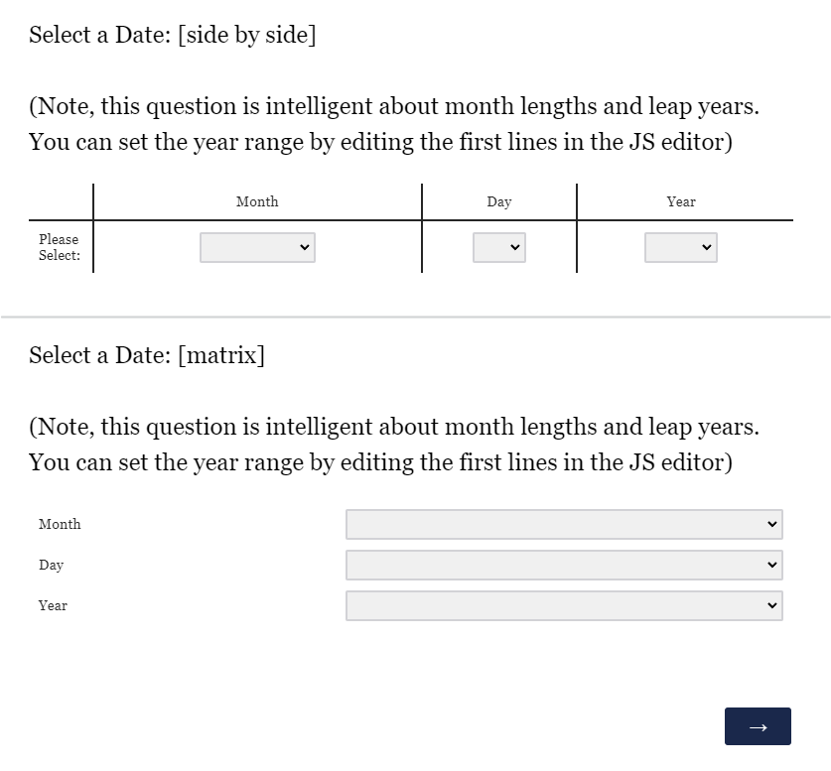Click the chevron on the side-by-side Day dropdown

[515, 247]
